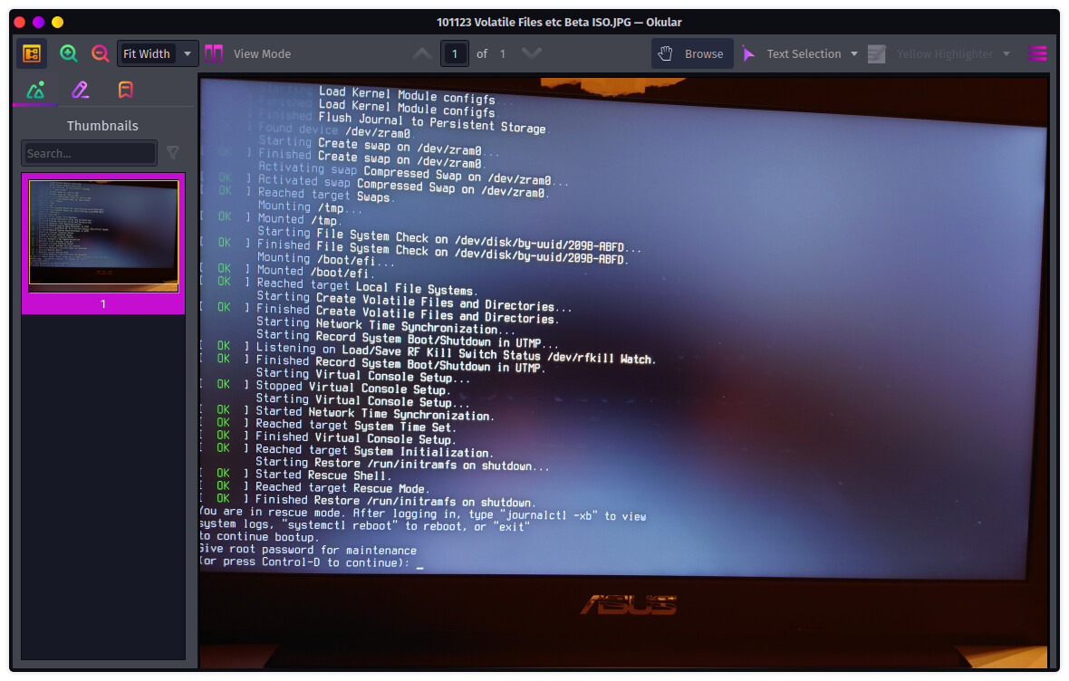Viewport: 1069px width, 681px height.
Task: Toggle the thumbnail filter funnel icon
Action: tap(173, 153)
